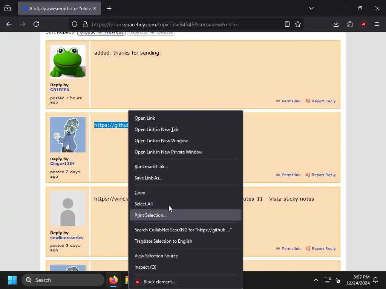Show hidden system tray icons
The height and width of the screenshot is (289, 386).
point(316,280)
